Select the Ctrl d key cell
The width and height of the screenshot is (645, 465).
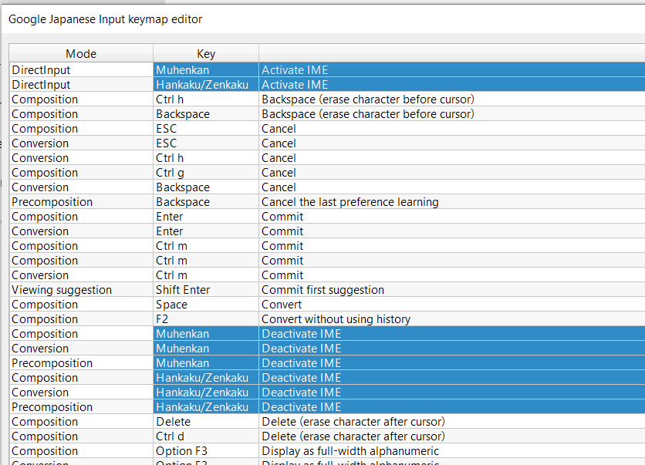click(x=206, y=436)
